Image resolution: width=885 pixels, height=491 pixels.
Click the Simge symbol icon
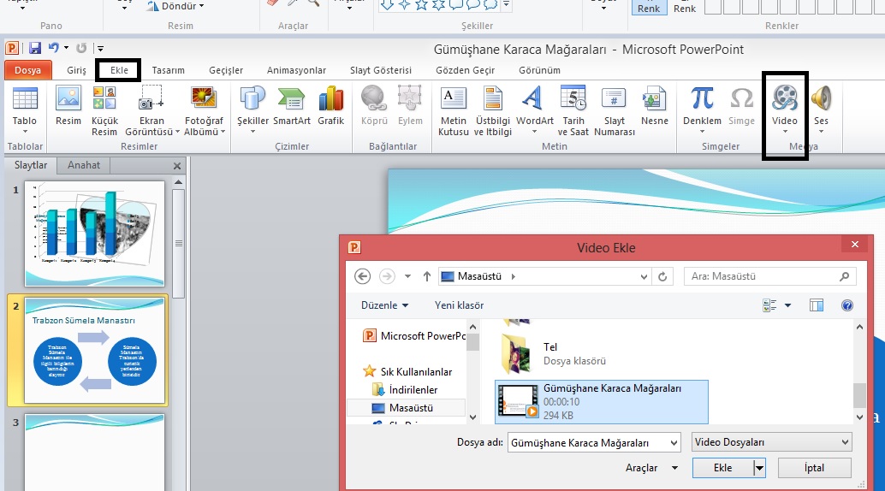(x=741, y=106)
